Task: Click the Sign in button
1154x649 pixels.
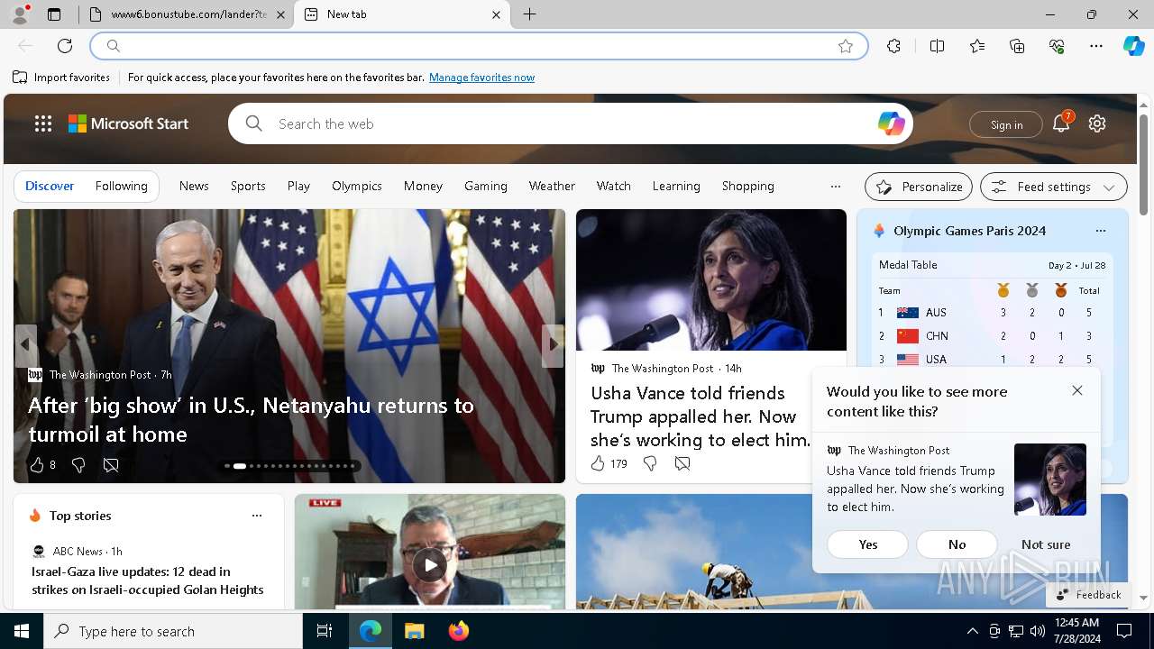Action: [1006, 124]
